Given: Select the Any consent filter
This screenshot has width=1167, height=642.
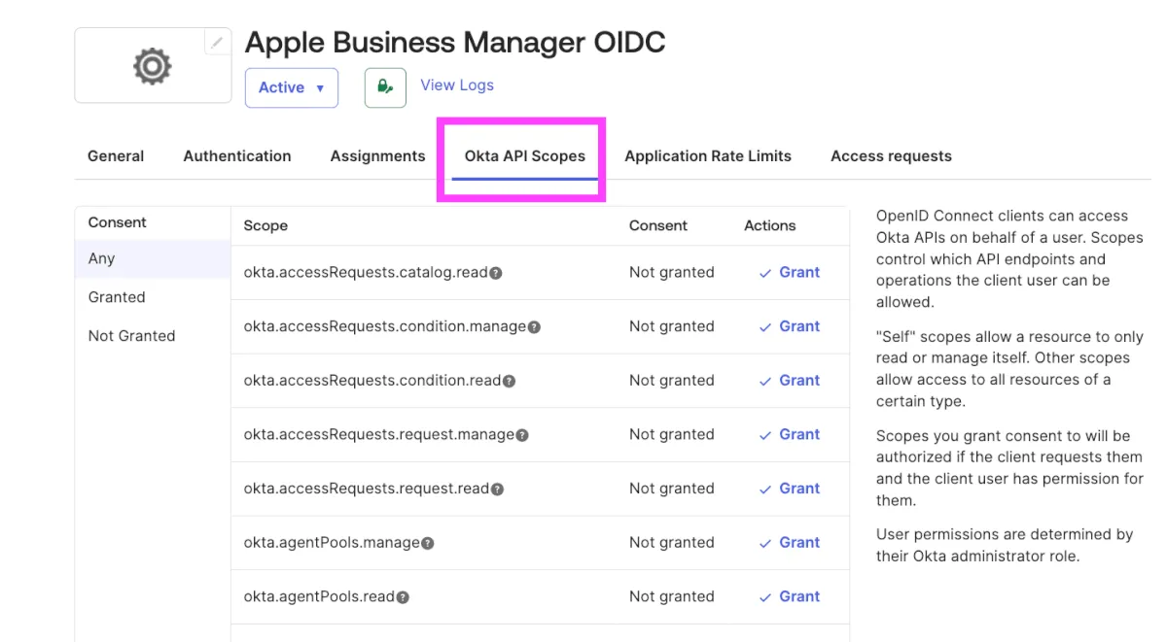Looking at the screenshot, I should pyautogui.click(x=102, y=259).
